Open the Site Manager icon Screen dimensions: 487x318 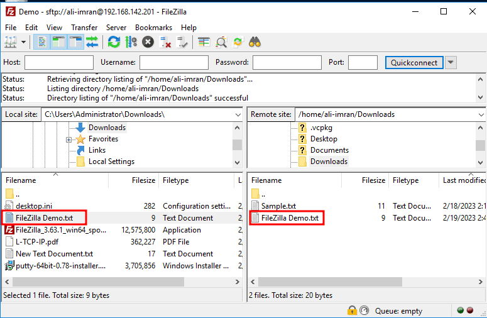coord(11,42)
